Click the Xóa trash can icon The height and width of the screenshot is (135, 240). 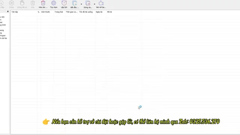click(33, 3)
